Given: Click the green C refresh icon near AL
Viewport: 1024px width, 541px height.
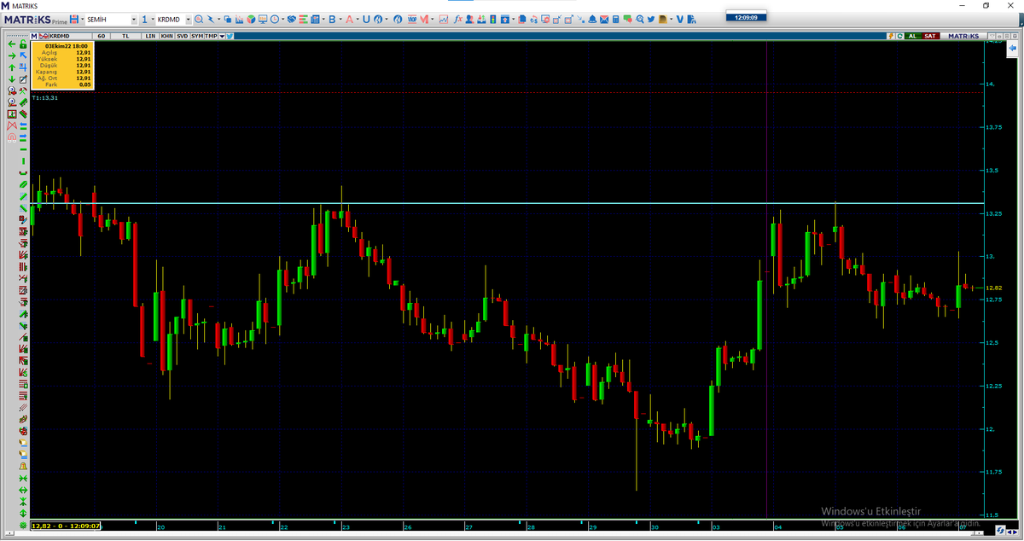Looking at the screenshot, I should (899, 36).
